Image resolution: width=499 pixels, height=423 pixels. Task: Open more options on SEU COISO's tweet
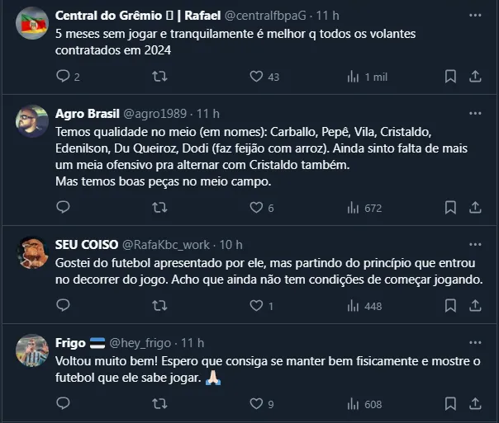(x=475, y=244)
